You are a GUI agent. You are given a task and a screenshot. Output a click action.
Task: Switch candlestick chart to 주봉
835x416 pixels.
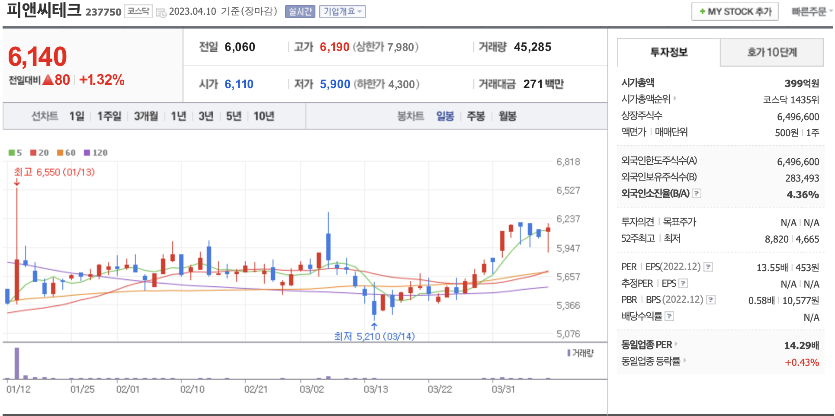[476, 116]
